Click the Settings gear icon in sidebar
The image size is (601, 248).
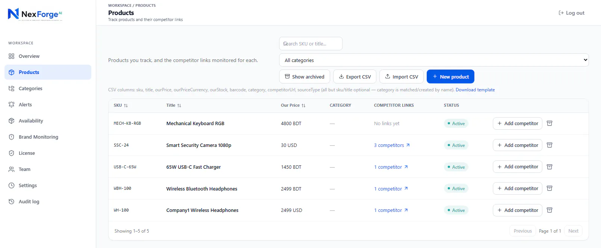(11, 186)
